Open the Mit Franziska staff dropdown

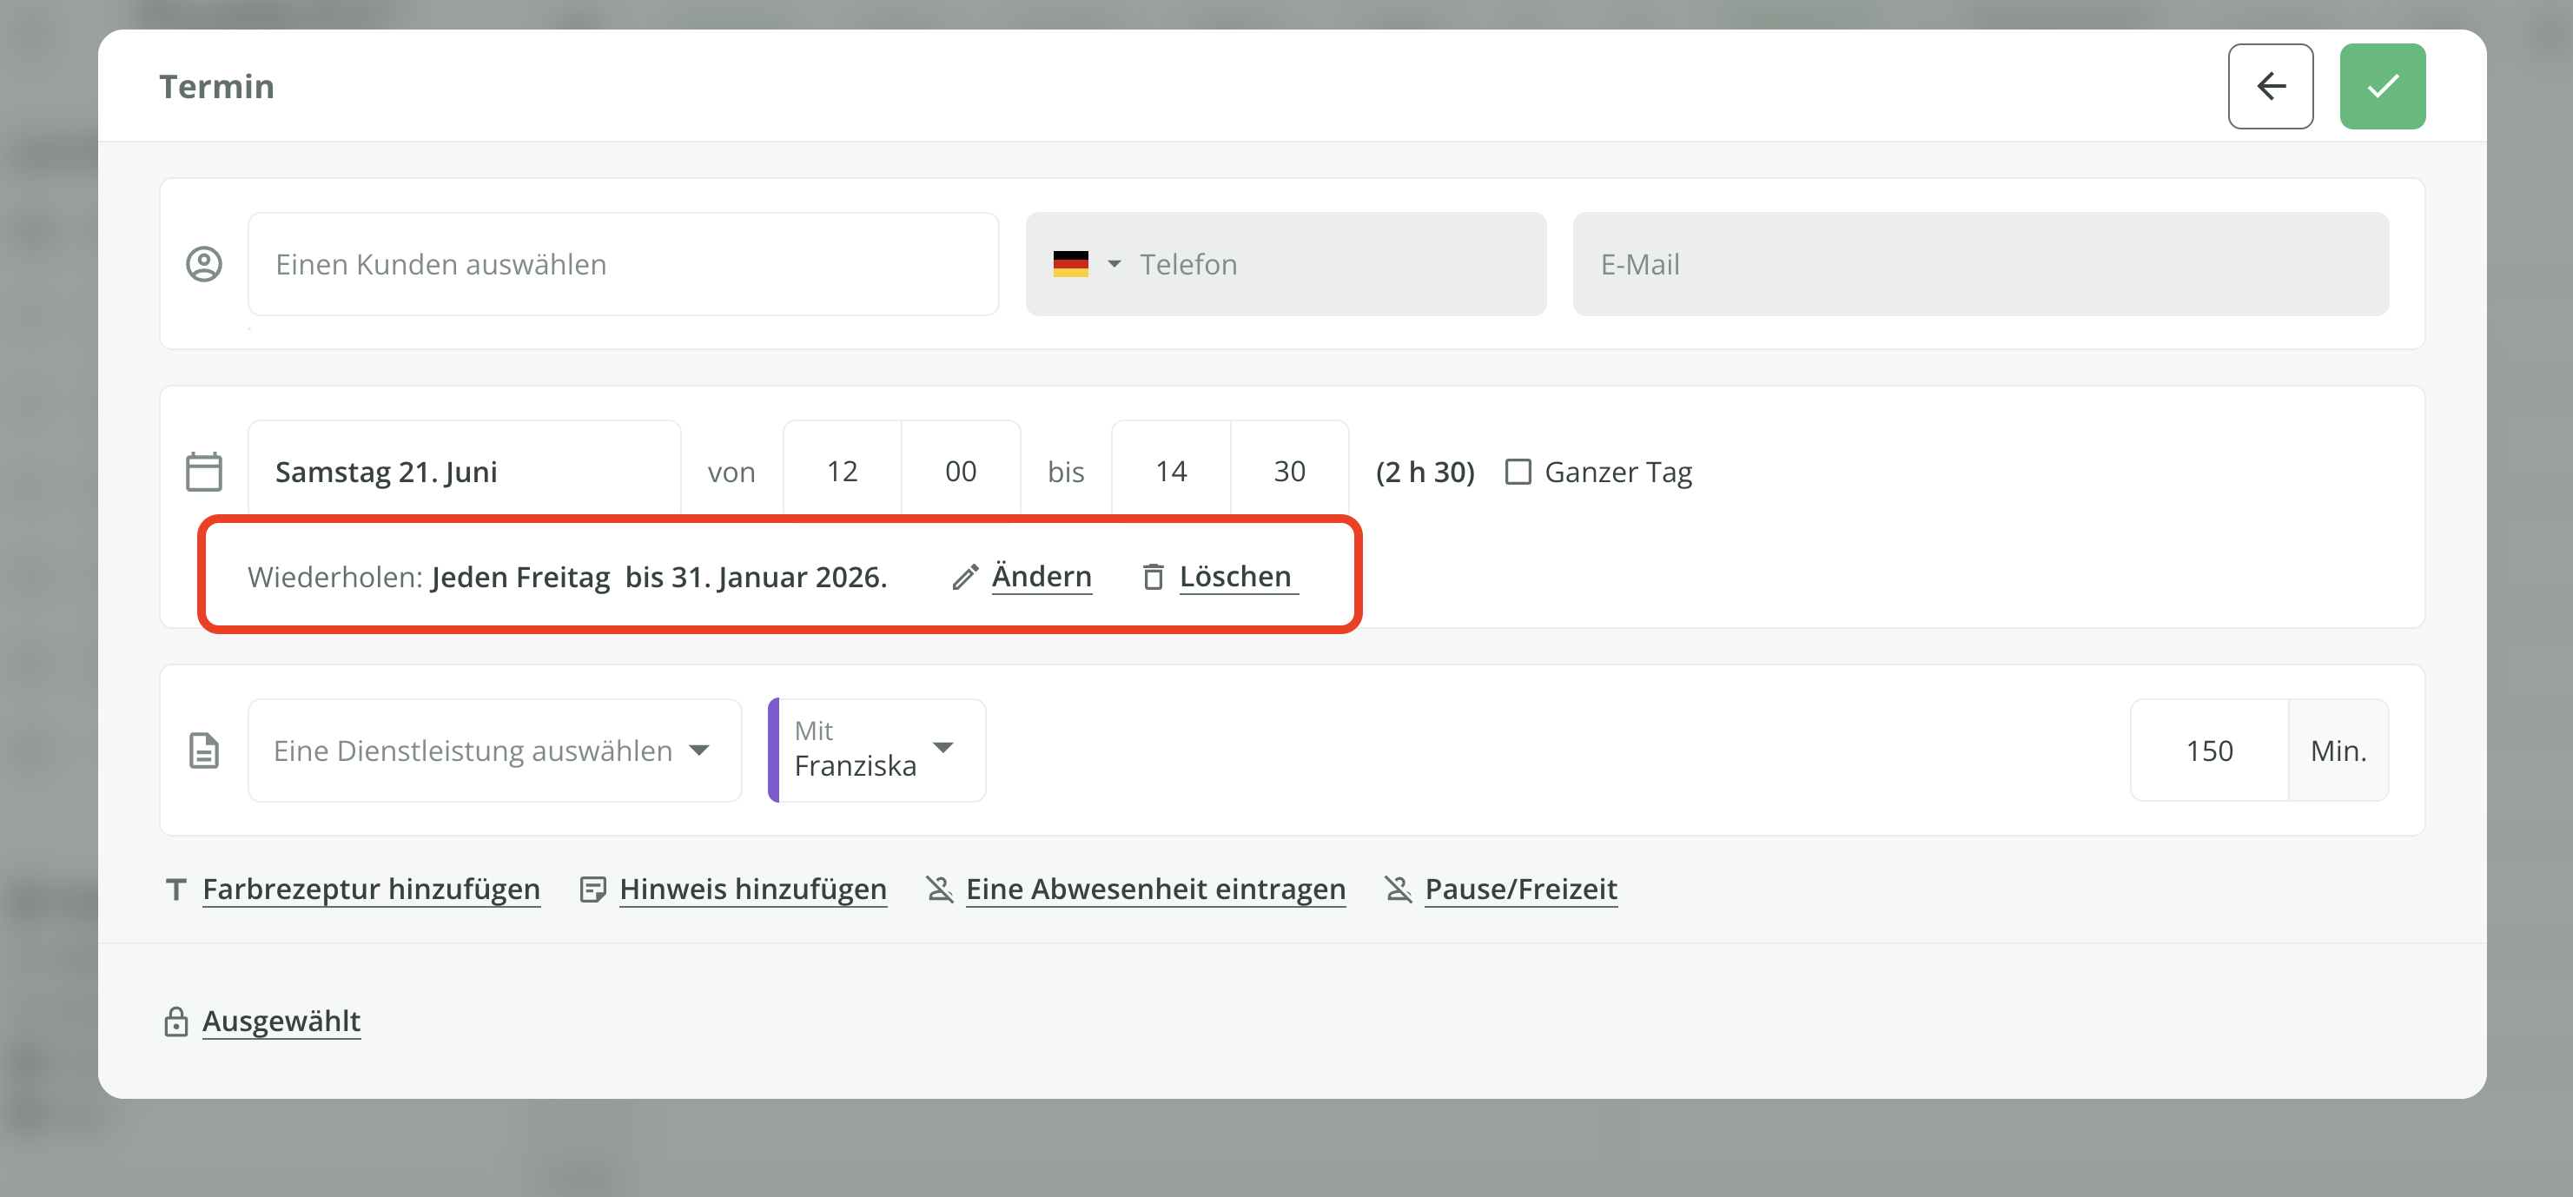877,751
